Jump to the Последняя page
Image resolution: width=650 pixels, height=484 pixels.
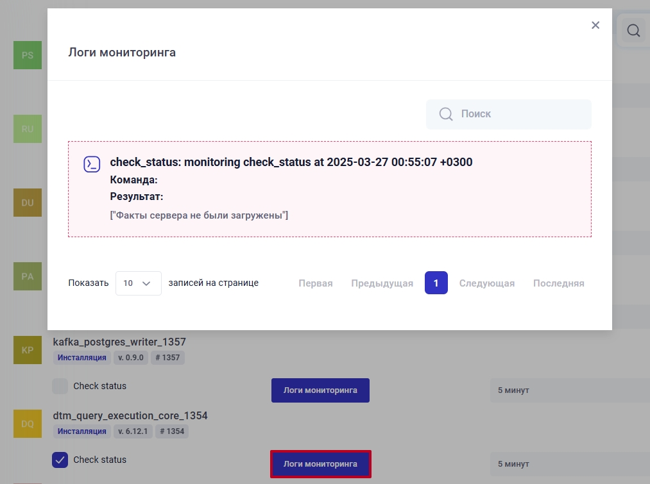coord(558,283)
